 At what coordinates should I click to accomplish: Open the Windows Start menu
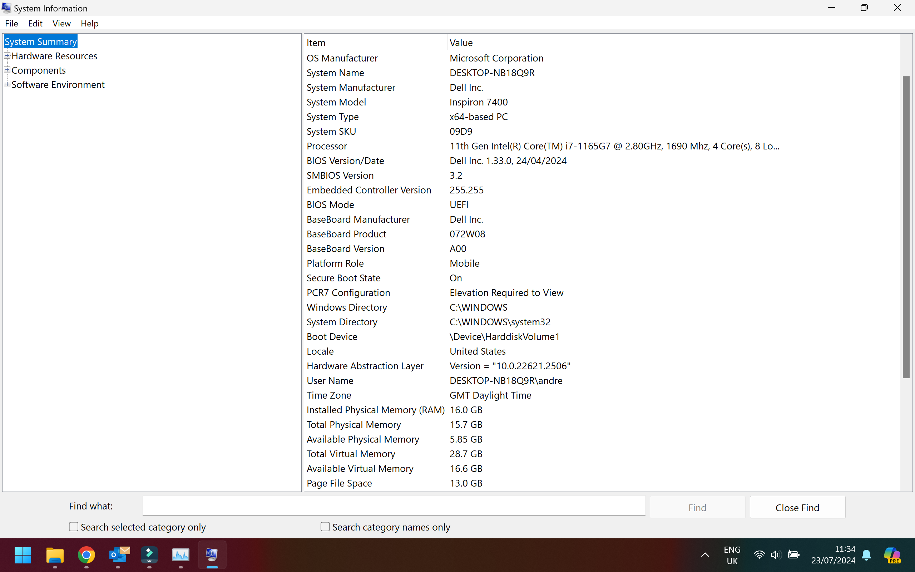click(23, 555)
